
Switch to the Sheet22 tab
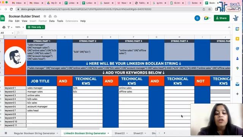point(120,133)
